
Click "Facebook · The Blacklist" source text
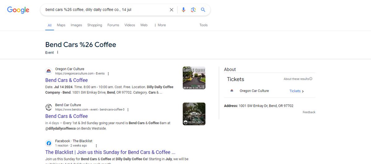[x=74, y=141]
